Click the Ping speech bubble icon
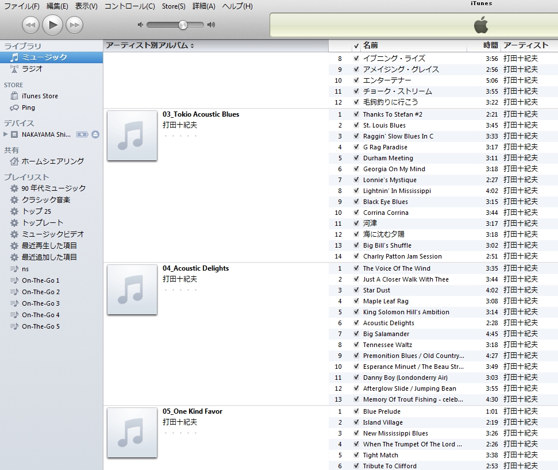Viewport: 558px width, 470px height. [x=14, y=107]
